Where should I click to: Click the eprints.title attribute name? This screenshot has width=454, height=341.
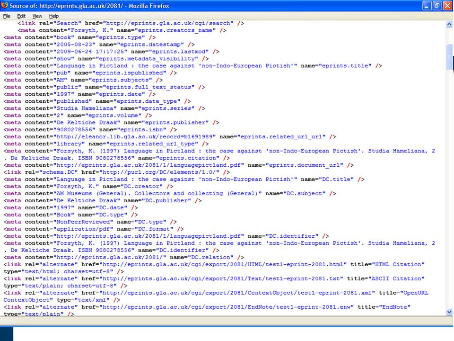point(345,66)
